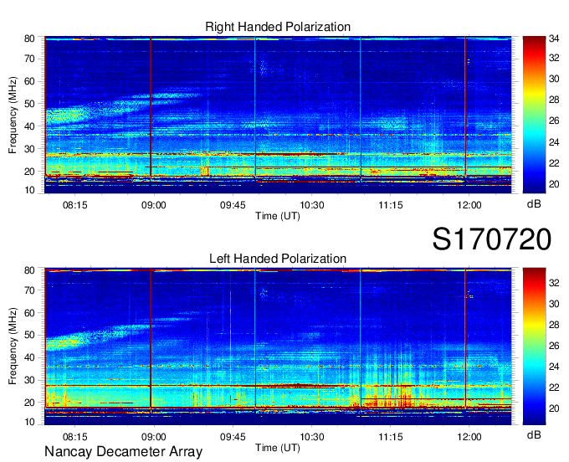Viewport: 569px width, 462px height.
Task: Click the '60' frequency tick on right-handed plot
Action: click(29, 81)
